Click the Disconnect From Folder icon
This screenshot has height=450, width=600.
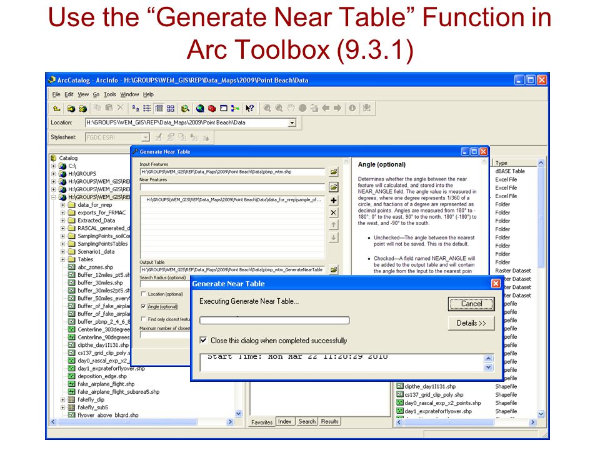tap(82, 108)
